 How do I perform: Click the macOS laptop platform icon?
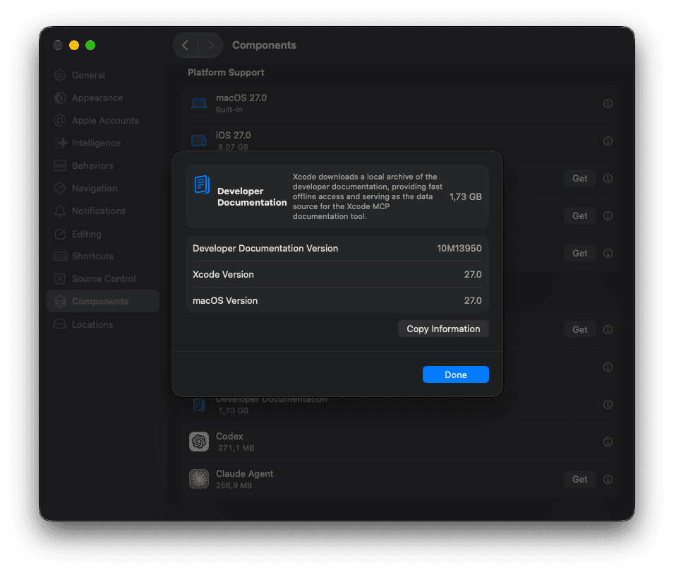(199, 103)
